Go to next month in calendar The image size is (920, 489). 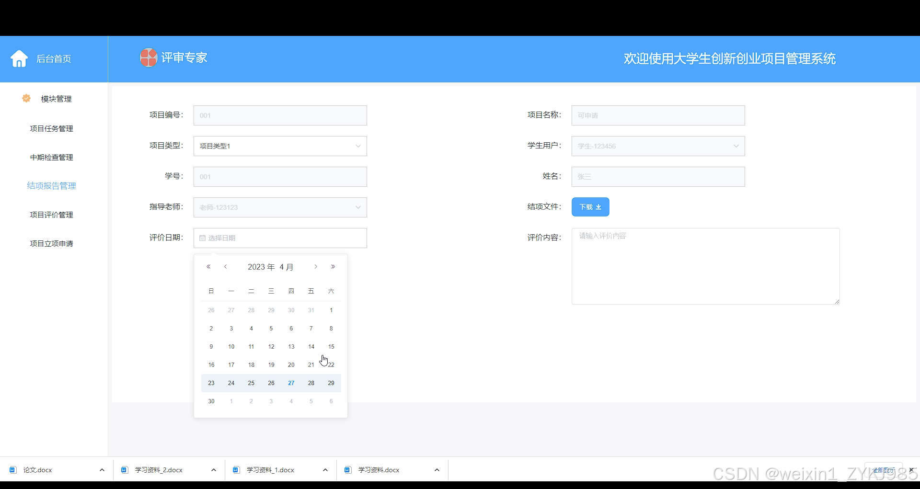316,267
